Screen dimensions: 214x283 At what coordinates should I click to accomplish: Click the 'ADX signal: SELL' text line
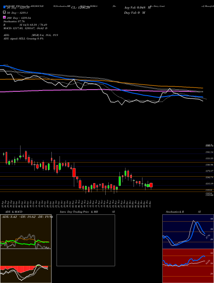click(x=24, y=39)
